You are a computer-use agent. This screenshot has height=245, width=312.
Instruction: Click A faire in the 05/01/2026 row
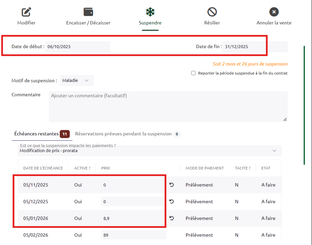point(268,218)
